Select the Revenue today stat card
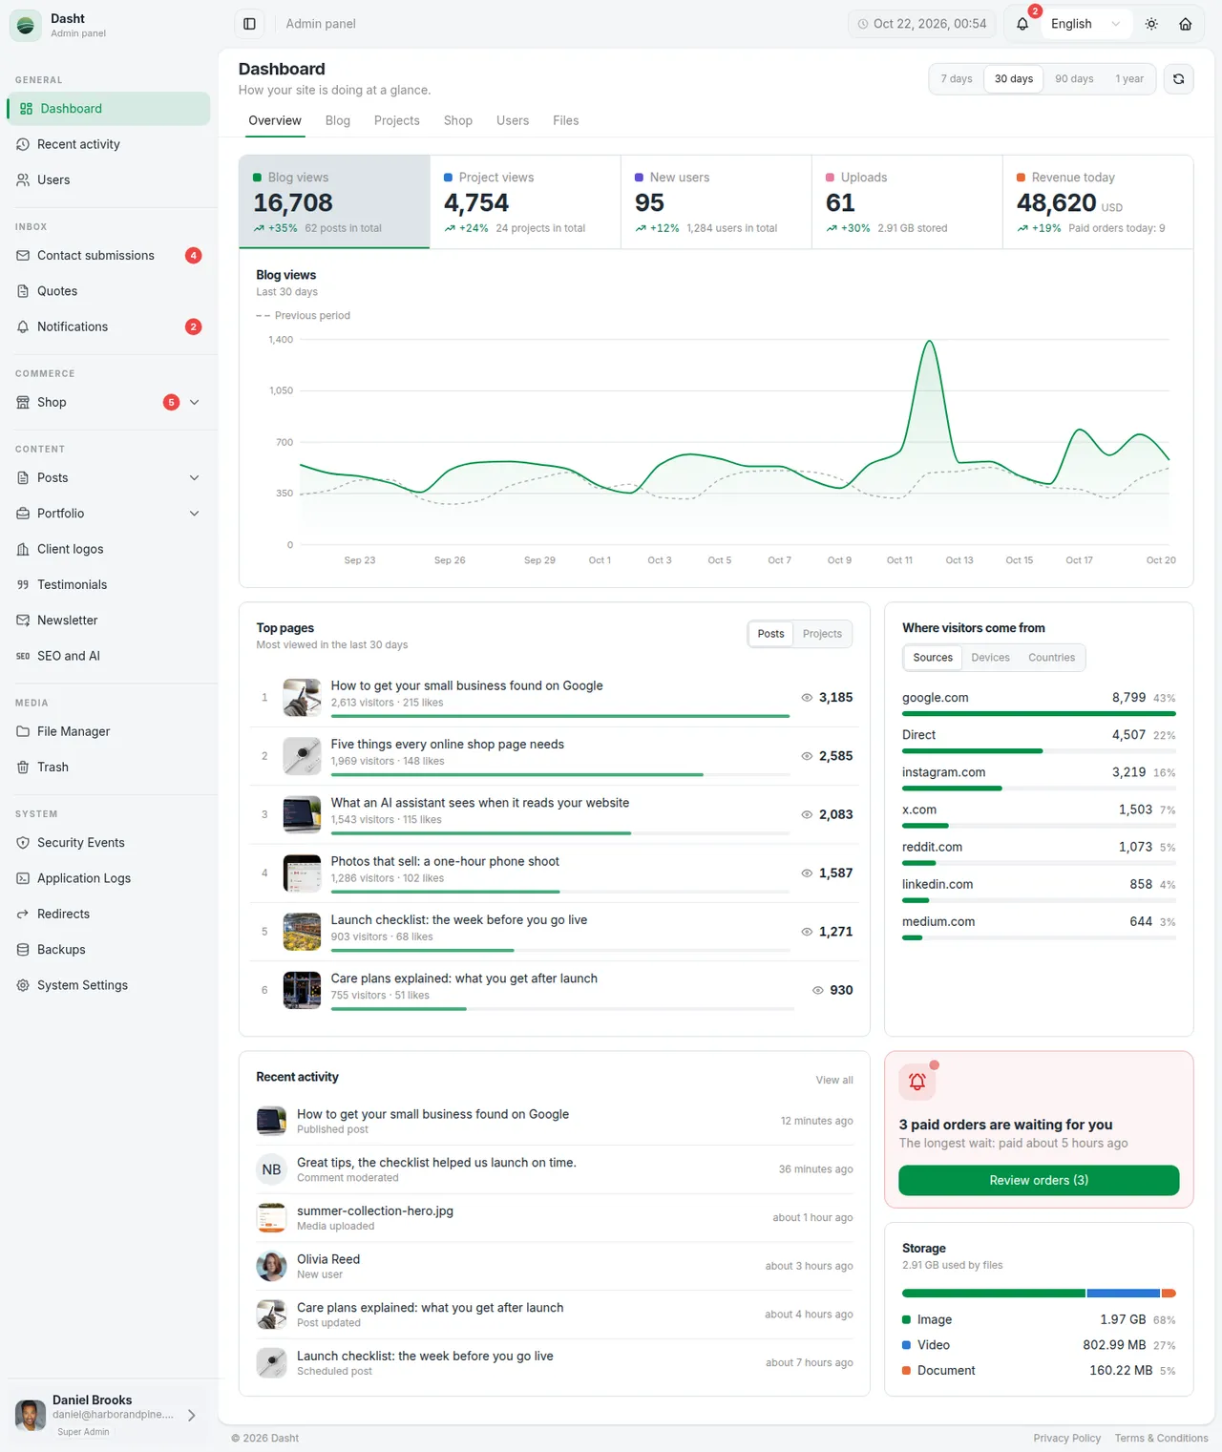Viewport: 1222px width, 1452px height. pos(1098,202)
